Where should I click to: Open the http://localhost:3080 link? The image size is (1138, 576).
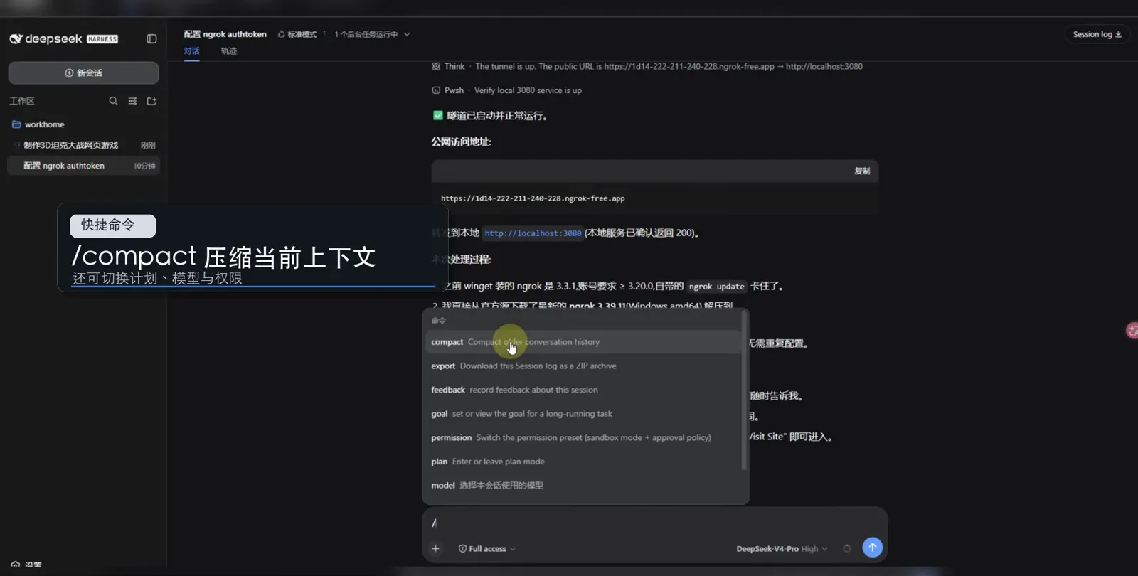click(x=533, y=233)
